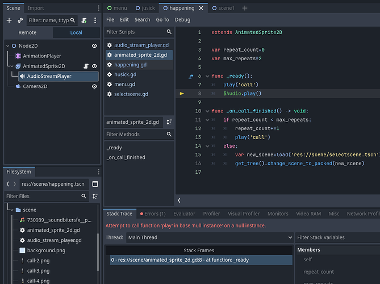The width and height of the screenshot is (380, 284).
Task: Toggle visibility of AnimatedSprite2D
Action: (94, 66)
